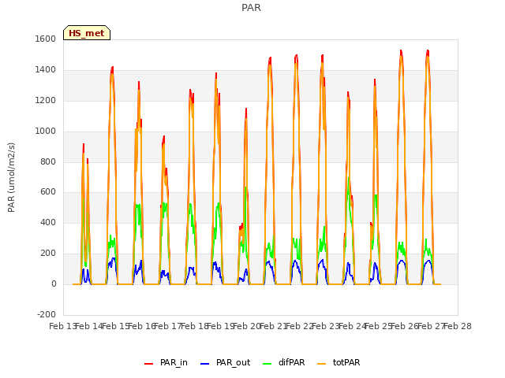The height and width of the screenshot is (378, 505).
Task: Click the orange totPAR legend swatch
Action: [321, 364]
